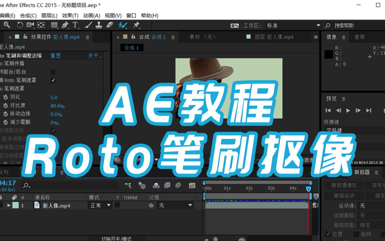Select the Zoom tool
Image resolution: width=385 pixels, height=241 pixels.
coord(7,25)
